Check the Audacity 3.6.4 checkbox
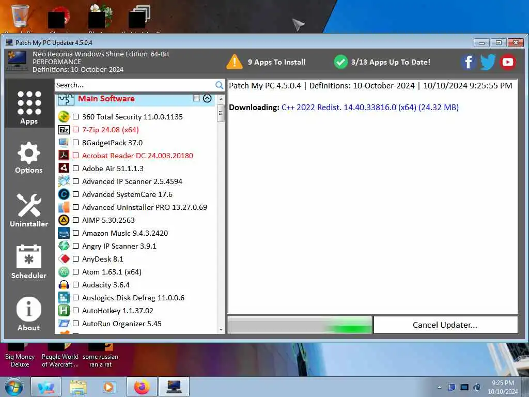 tap(75, 285)
